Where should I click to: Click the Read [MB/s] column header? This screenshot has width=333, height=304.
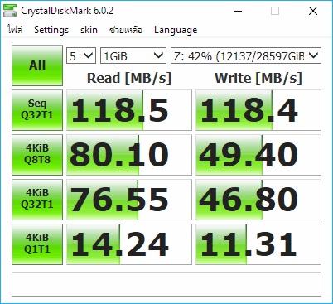coord(129,78)
